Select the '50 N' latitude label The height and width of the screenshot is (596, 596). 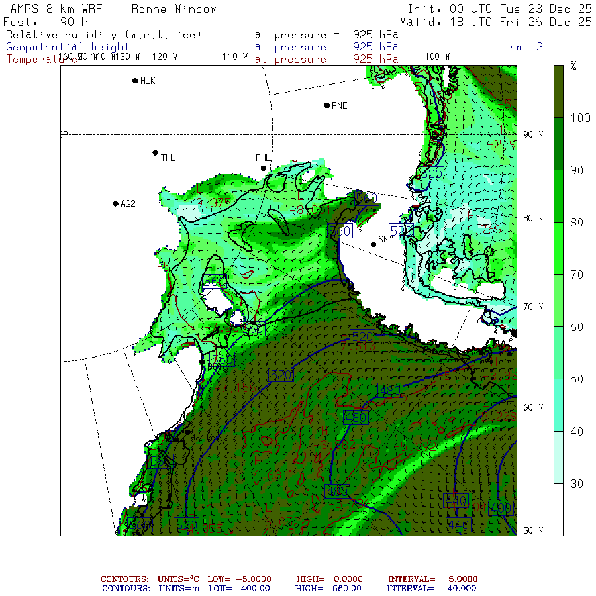(x=533, y=530)
